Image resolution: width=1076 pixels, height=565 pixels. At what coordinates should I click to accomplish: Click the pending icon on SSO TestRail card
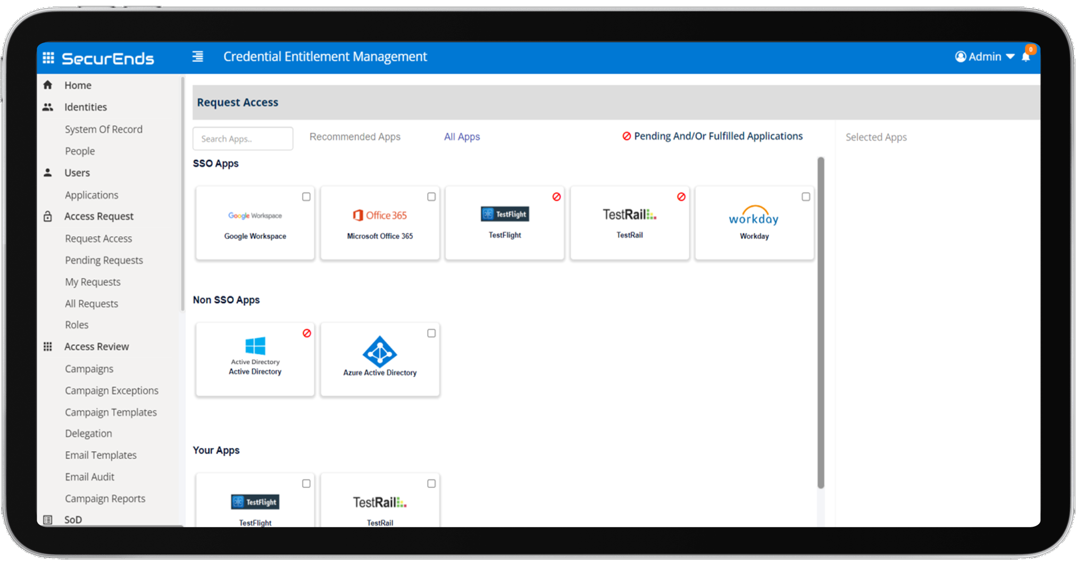(681, 197)
